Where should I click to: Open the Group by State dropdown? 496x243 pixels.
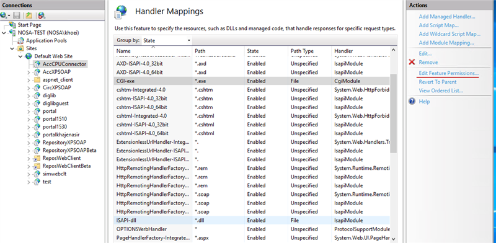tap(166, 40)
